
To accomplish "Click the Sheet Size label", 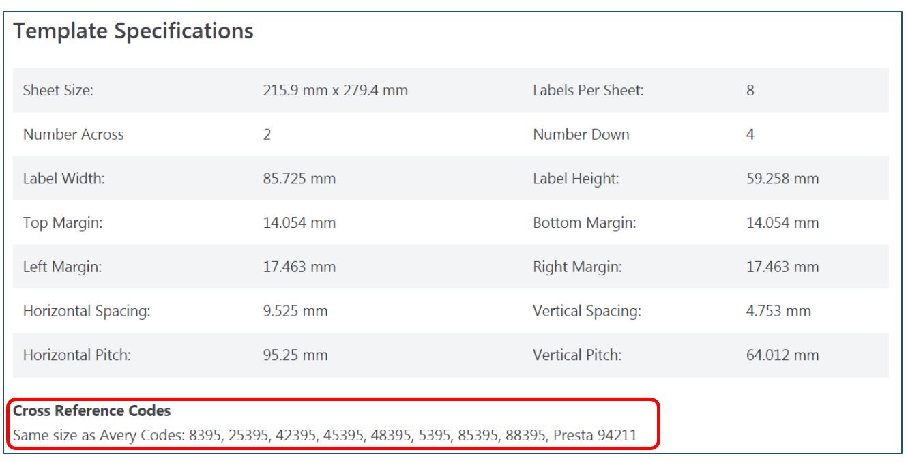I will [58, 91].
